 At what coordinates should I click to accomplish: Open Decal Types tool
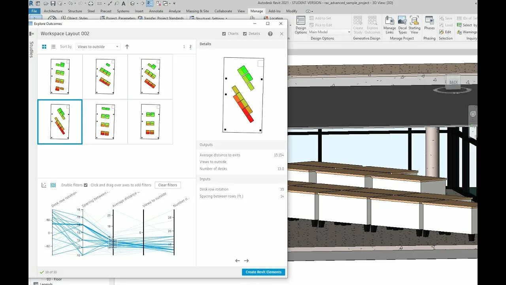402,25
